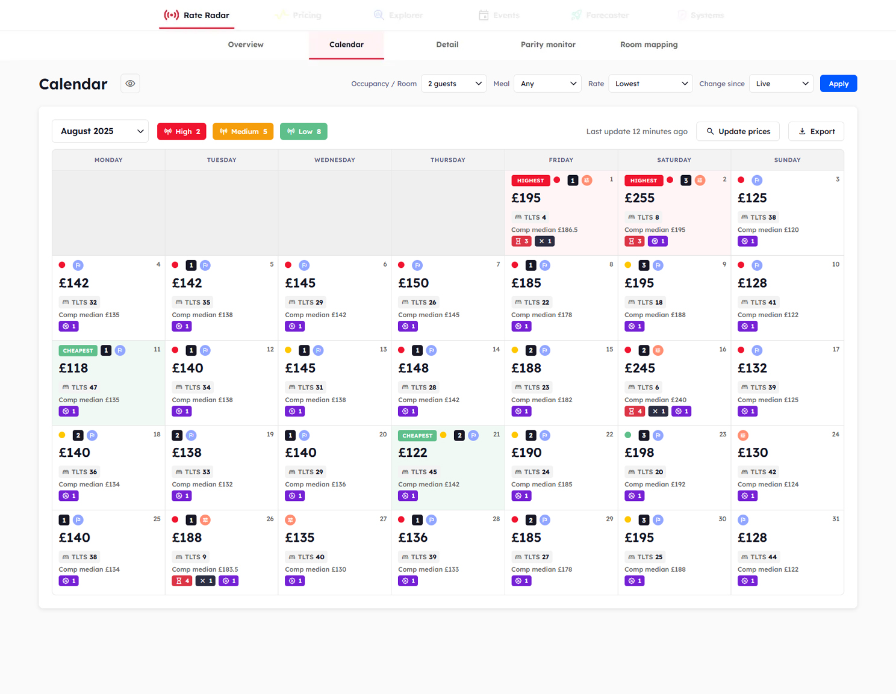Viewport: 896px width, 694px height.
Task: Open the August 2025 month dropdown
Action: pos(101,131)
